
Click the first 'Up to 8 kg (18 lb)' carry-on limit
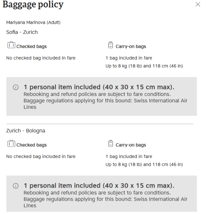tap(124, 66)
